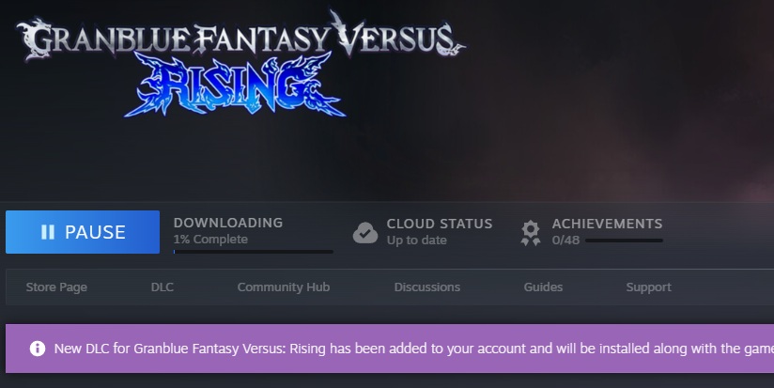
Task: Click the Granblue Fantasy Versus title logo
Action: pyautogui.click(x=240, y=37)
